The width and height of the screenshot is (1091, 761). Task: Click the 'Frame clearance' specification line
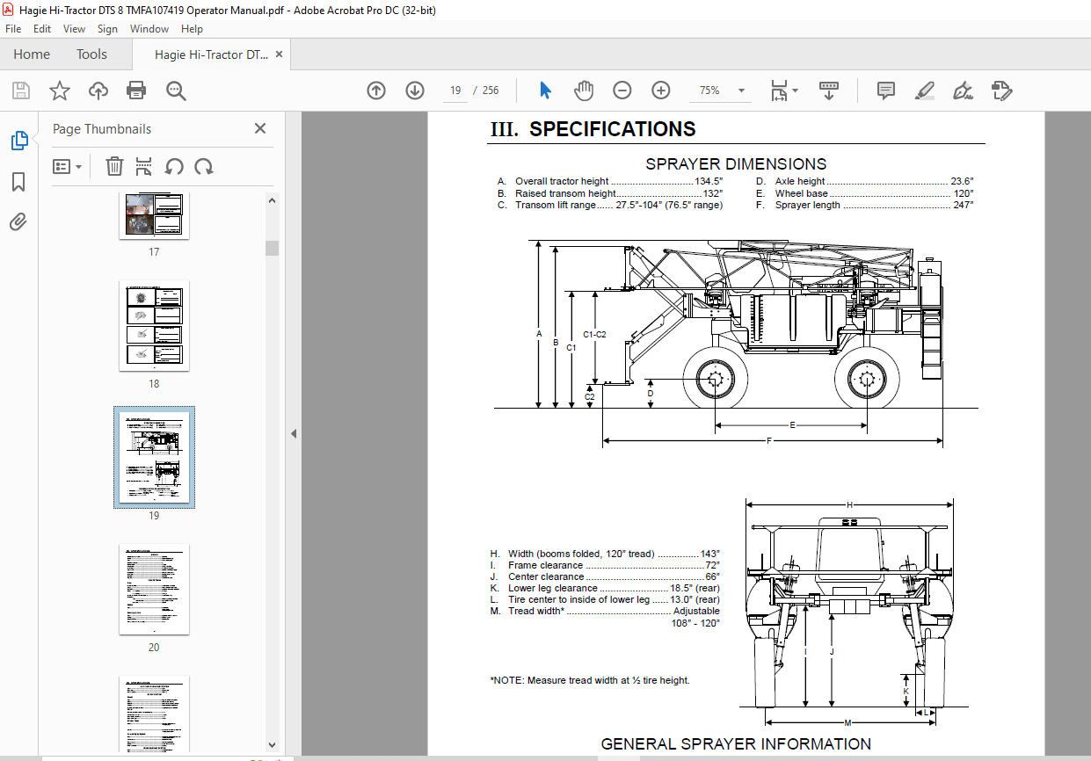[605, 565]
